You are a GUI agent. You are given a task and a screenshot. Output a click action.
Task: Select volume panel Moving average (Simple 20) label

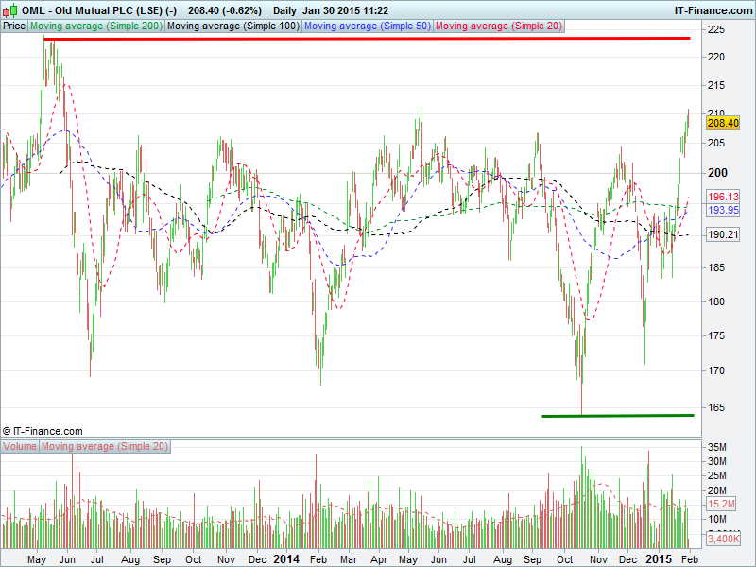pos(105,446)
